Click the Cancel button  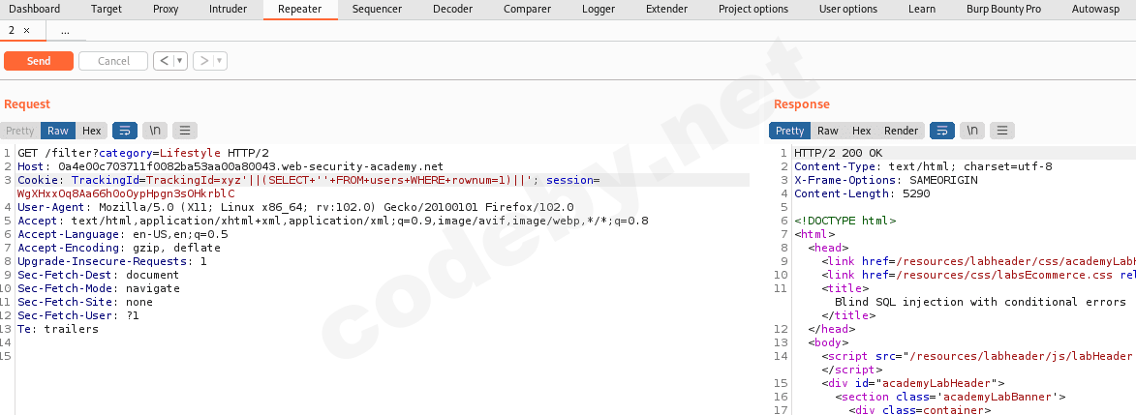(x=113, y=61)
